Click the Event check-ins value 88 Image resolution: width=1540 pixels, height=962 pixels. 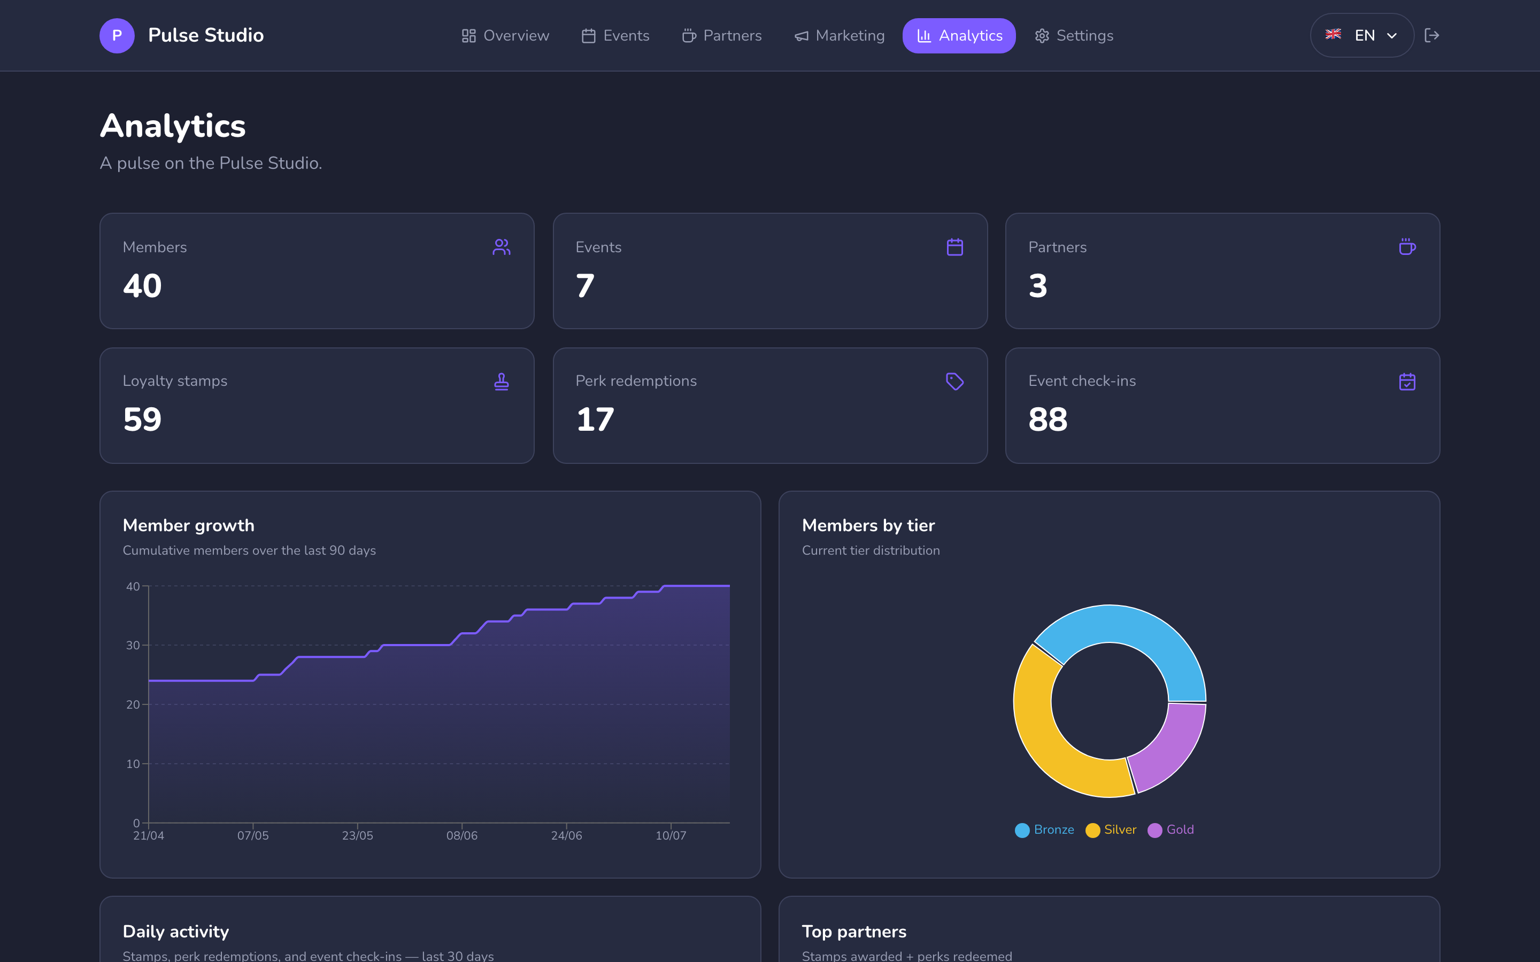[x=1048, y=420]
